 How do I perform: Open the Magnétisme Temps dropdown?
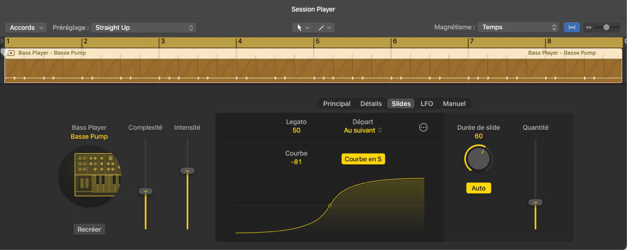click(x=518, y=27)
